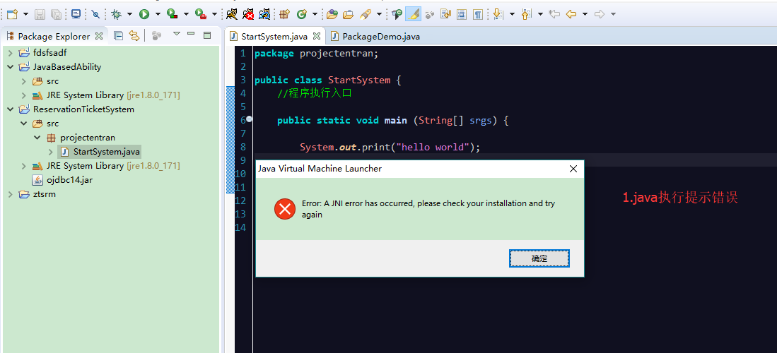The image size is (777, 353).
Task: Collapse the ReservationTicketSystem project
Action: pyautogui.click(x=11, y=109)
